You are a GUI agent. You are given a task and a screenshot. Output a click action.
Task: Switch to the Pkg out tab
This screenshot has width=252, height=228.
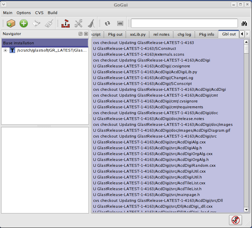click(x=115, y=34)
